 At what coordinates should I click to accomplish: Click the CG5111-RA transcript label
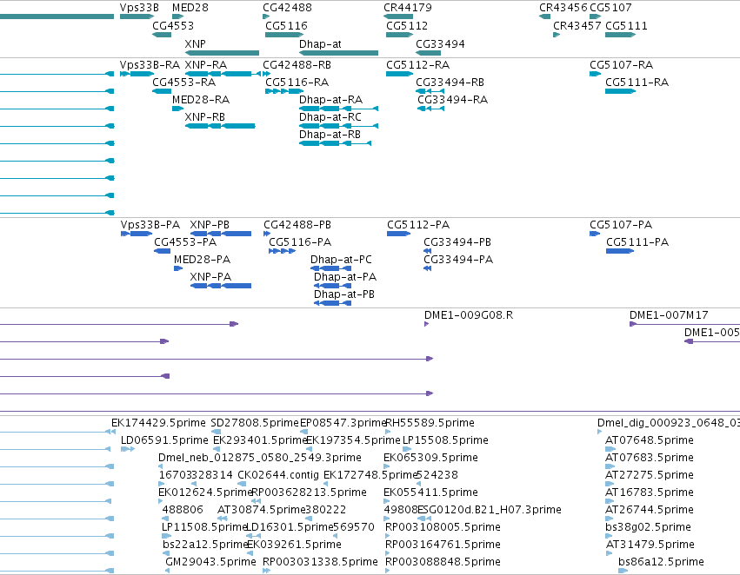637,82
